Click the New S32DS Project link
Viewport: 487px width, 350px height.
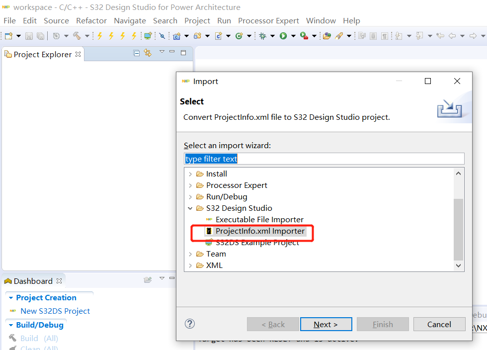click(x=55, y=311)
